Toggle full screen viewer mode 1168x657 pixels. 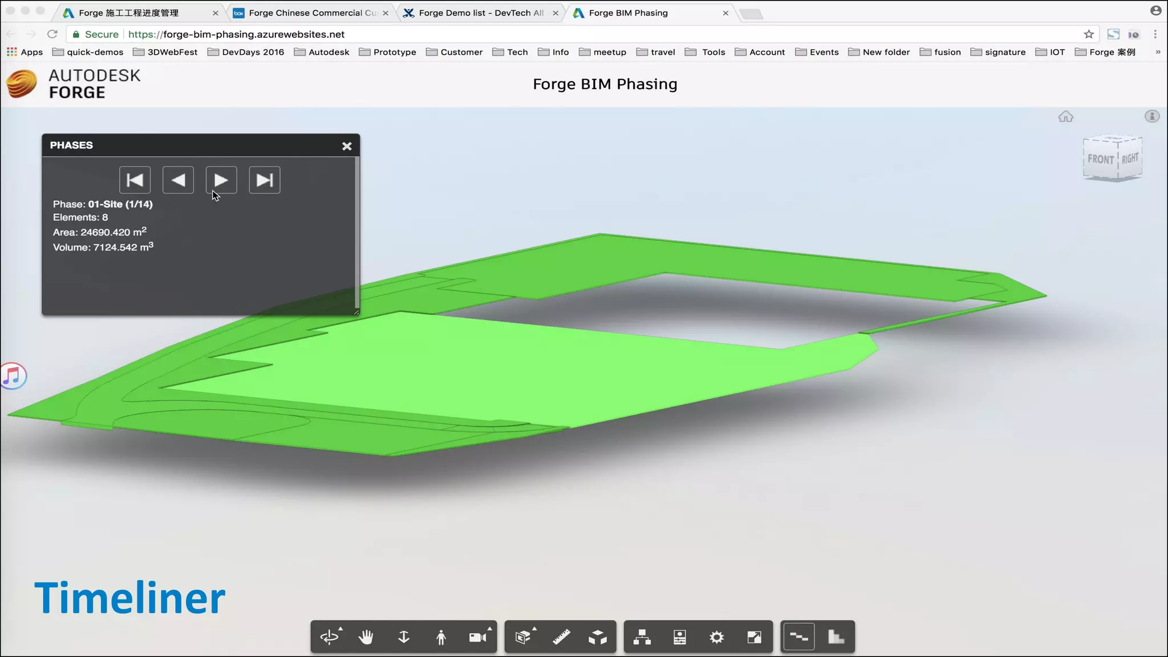[754, 637]
